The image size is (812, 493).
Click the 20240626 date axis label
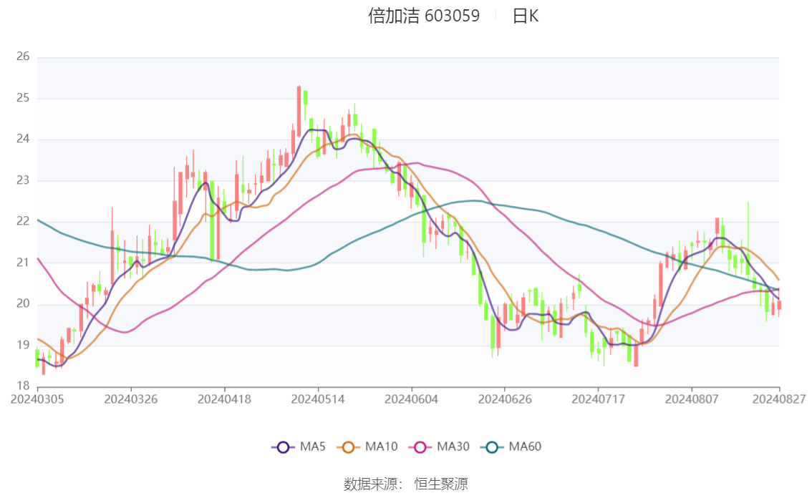(505, 399)
